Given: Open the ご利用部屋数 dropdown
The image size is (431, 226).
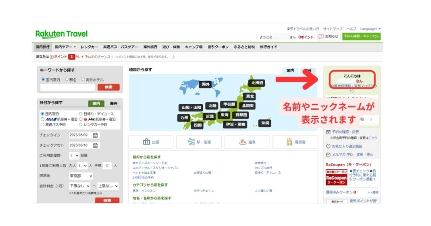Looking at the screenshot, I should pos(74,155).
